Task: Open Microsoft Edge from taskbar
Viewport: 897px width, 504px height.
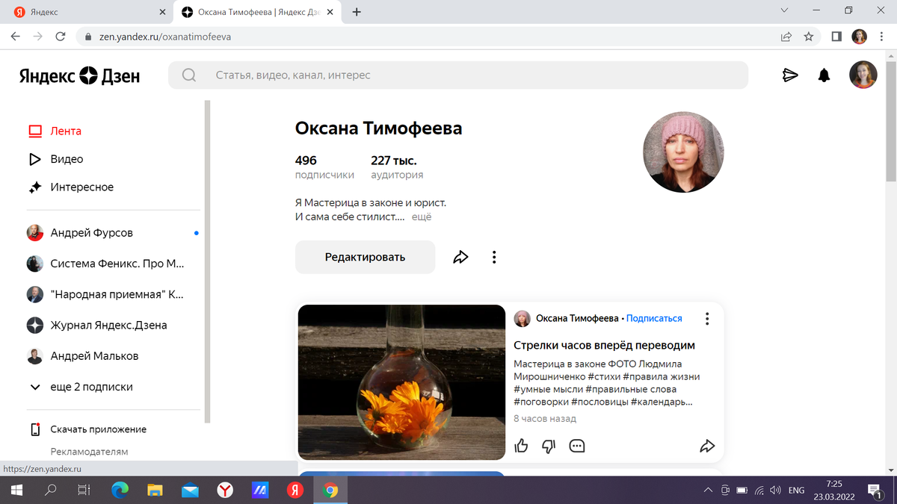Action: click(120, 491)
